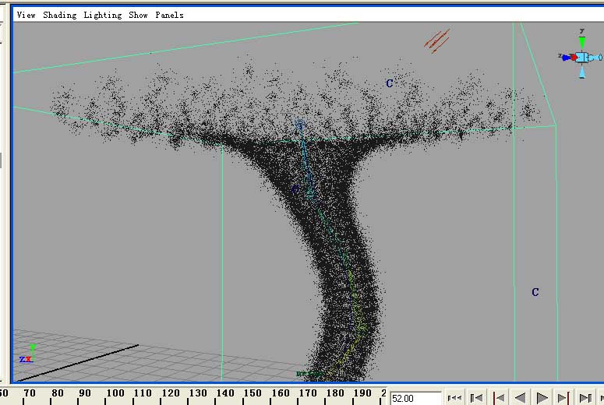Click frame 150 on the time slider
Image resolution: width=604 pixels, height=405 pixels.
[x=253, y=393]
